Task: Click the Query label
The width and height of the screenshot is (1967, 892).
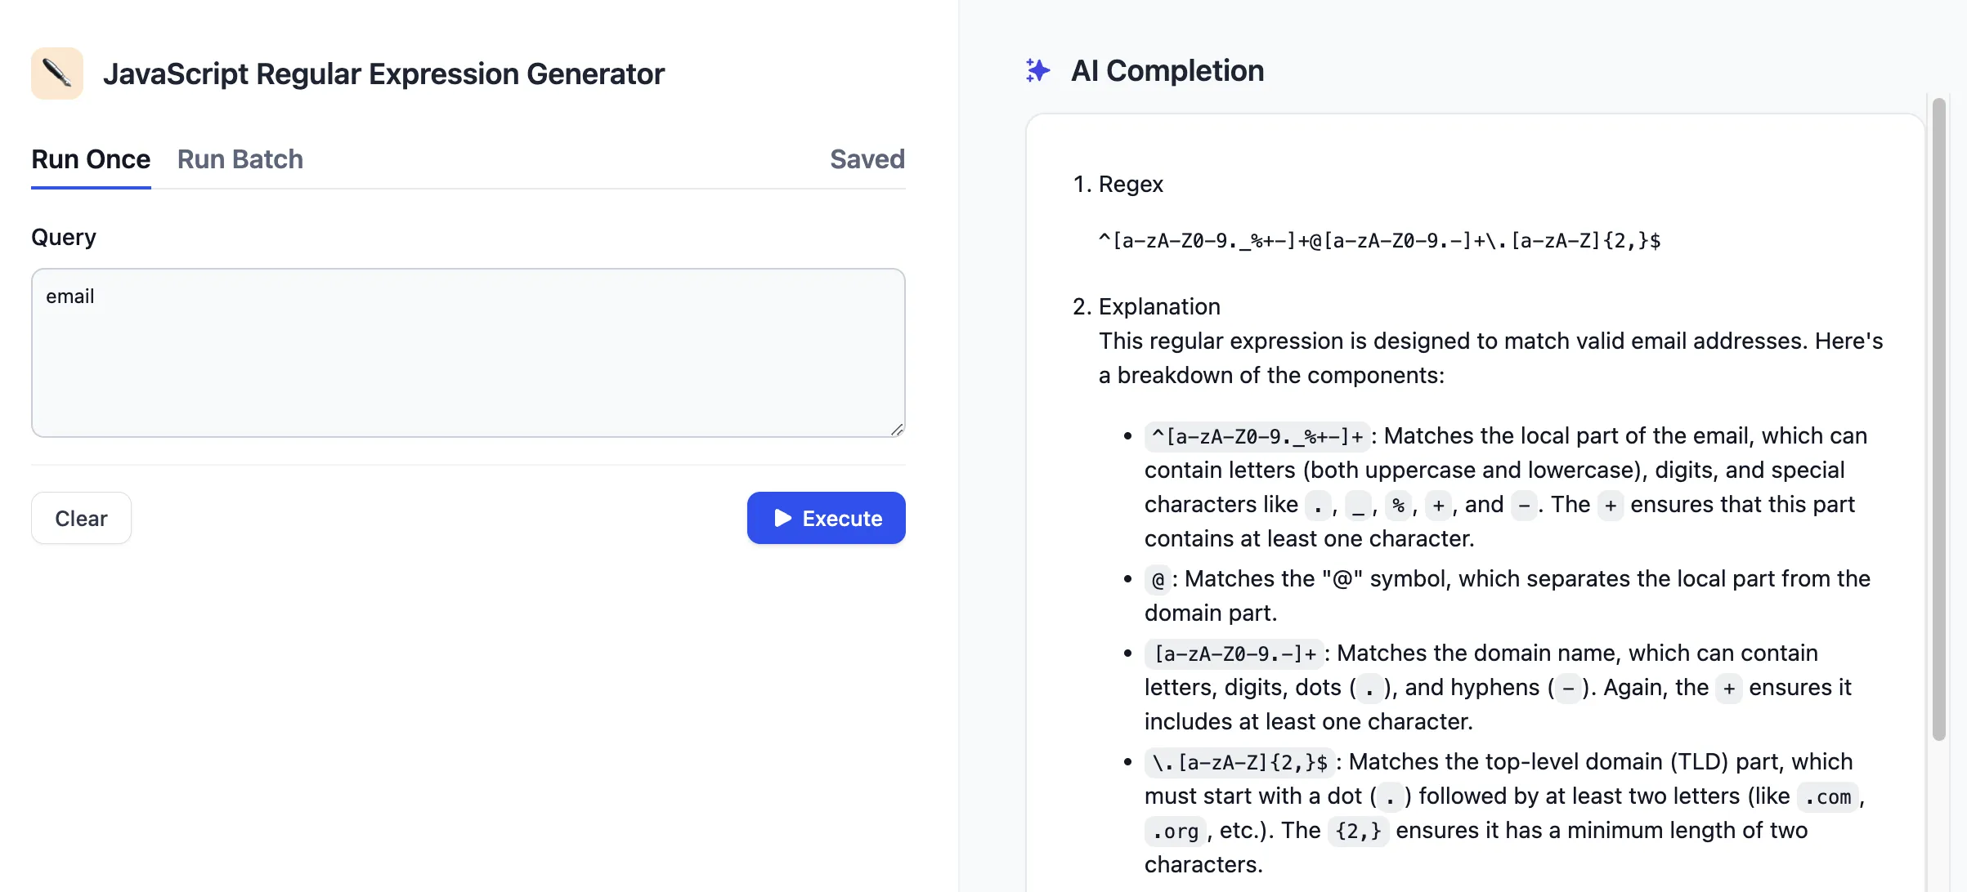Action: click(x=64, y=237)
